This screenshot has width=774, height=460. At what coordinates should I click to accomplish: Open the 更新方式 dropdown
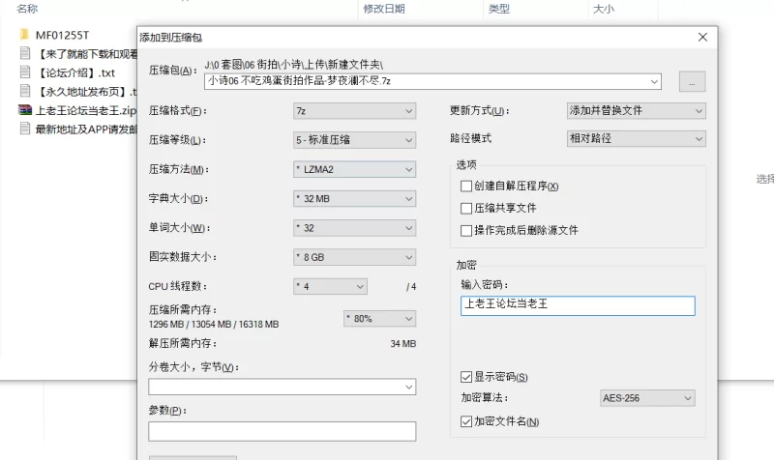636,111
